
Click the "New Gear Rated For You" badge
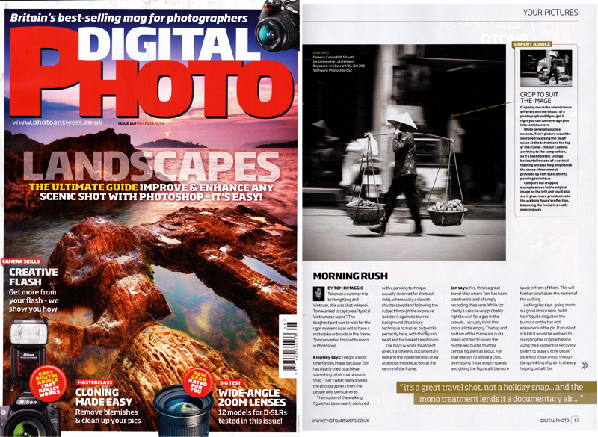click(x=197, y=382)
